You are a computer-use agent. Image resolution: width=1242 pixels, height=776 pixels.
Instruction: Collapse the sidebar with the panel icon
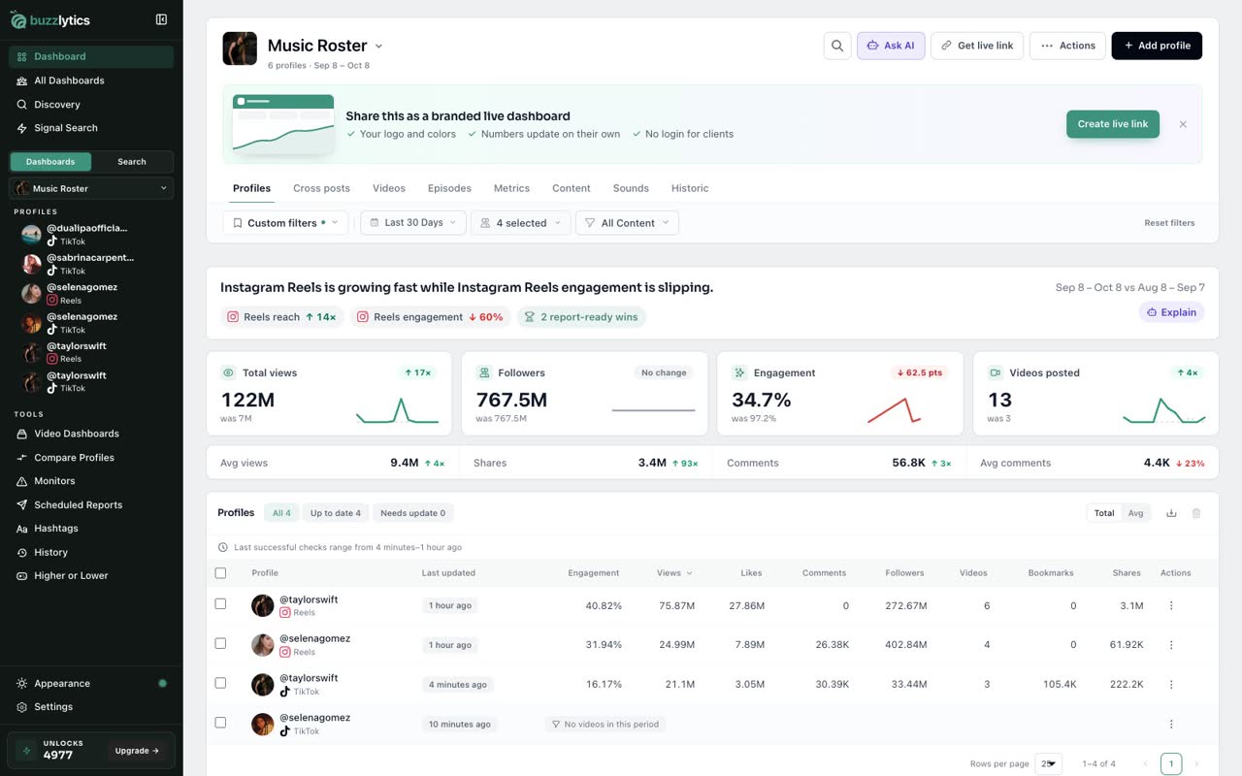click(161, 19)
